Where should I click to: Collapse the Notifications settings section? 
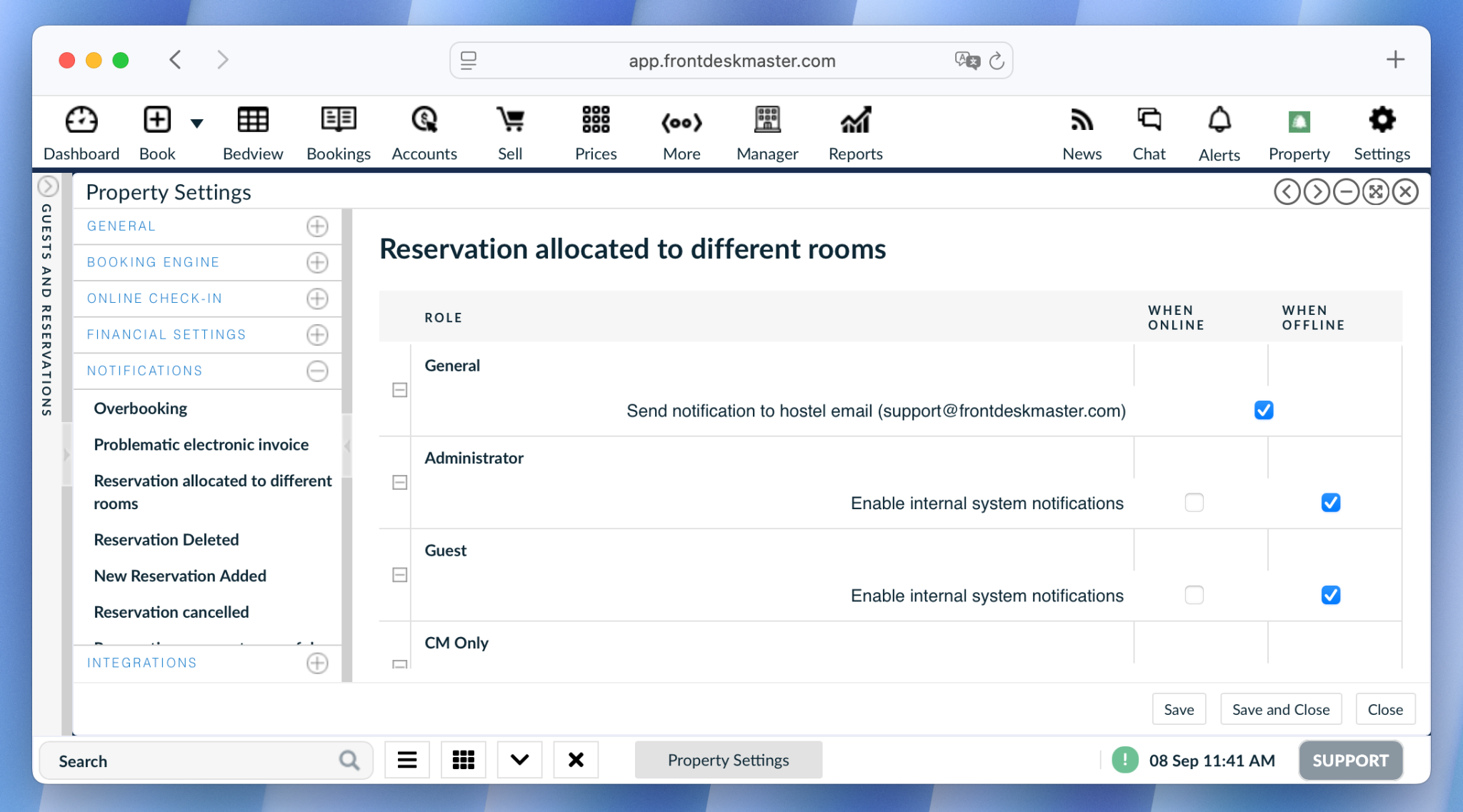click(317, 371)
